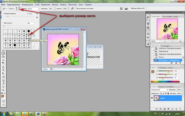Click the Eraser tool in toolbox

click(3, 53)
